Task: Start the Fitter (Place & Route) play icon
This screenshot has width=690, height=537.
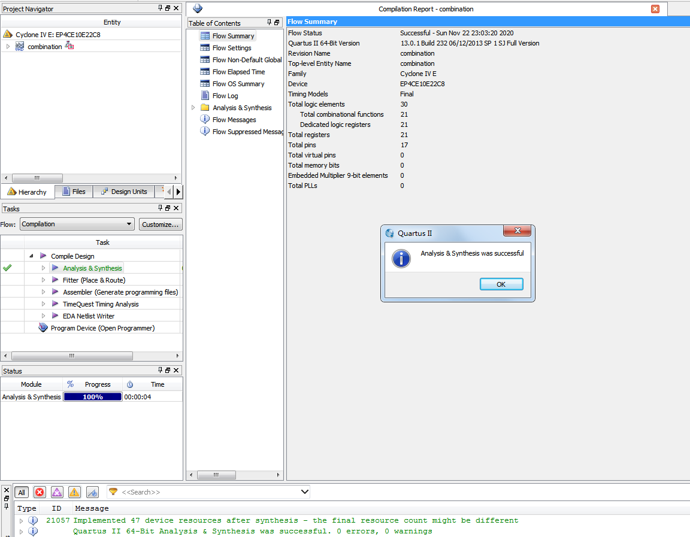Action: pos(55,280)
